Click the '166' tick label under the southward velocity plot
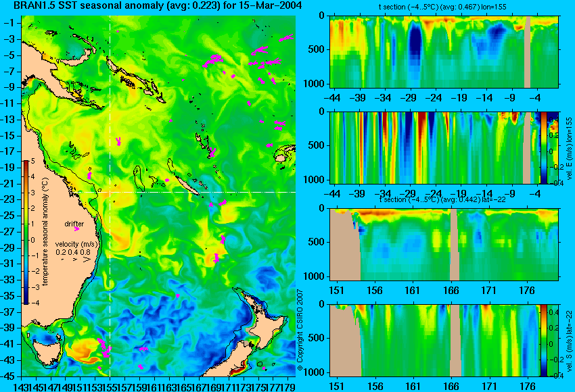Image resolution: width=575 pixels, height=392 pixels. 451,387
